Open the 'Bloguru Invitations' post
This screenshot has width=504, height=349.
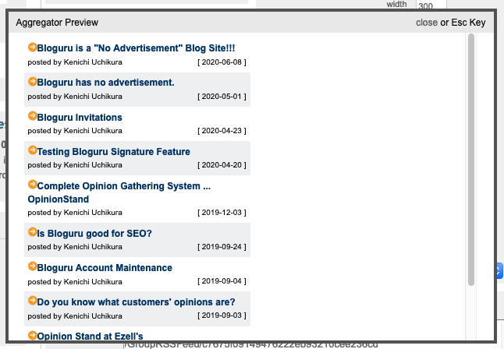80,117
